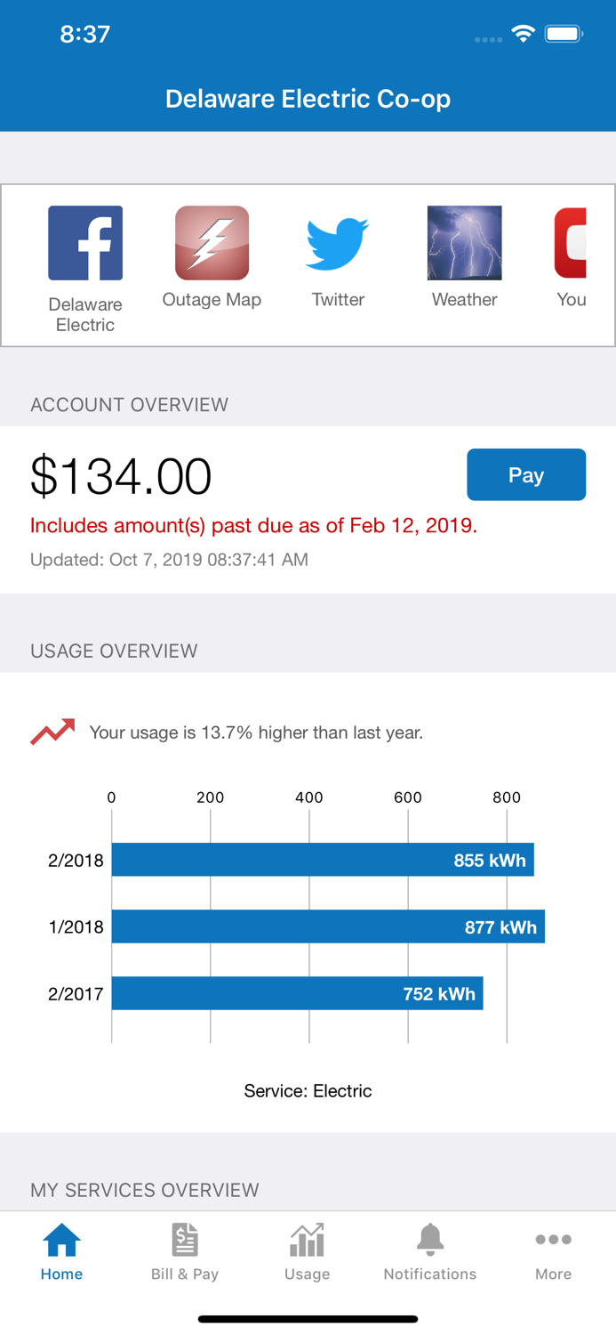Open the Weather lightning thumbnail
Image resolution: width=616 pixels, height=1335 pixels.
click(464, 243)
